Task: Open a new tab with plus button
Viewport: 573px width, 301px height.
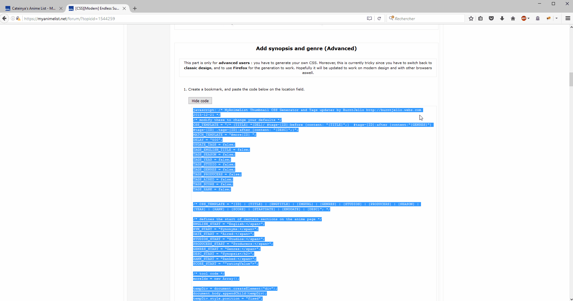Action: pos(135,8)
